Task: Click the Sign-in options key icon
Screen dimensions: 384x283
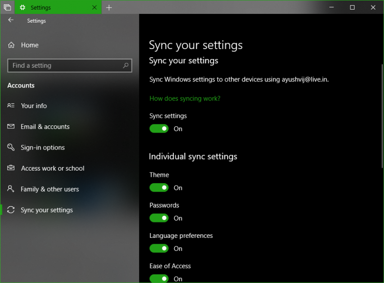Action: (11, 148)
